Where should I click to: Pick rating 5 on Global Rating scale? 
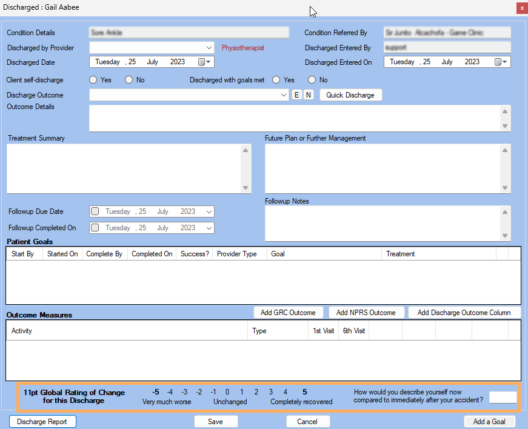[x=305, y=392]
